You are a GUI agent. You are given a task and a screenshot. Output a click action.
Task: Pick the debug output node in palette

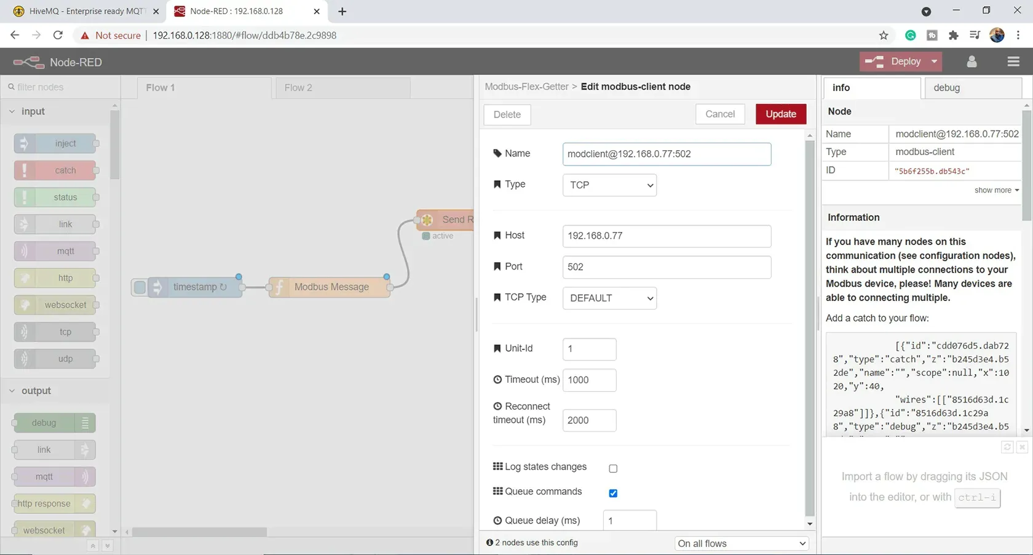click(x=54, y=423)
